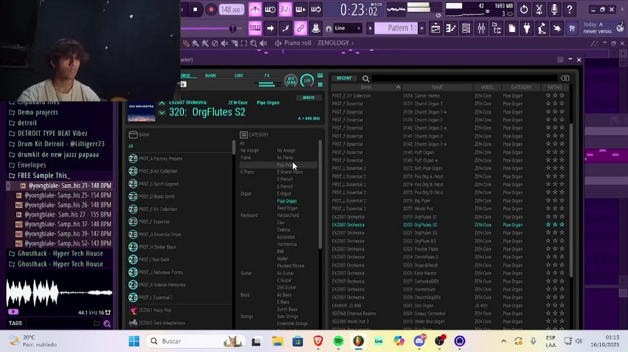This screenshot has width=628, height=352.
Task: Open the ZENOLOGY hamburger menu icon
Action: (320, 76)
